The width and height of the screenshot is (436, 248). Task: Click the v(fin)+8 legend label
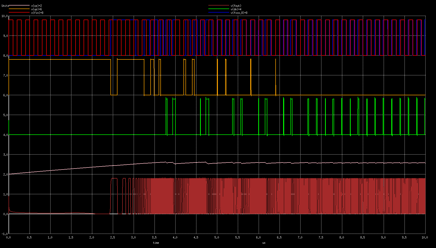[37, 13]
